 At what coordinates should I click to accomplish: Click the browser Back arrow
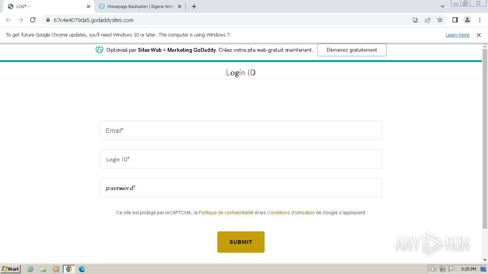point(8,20)
